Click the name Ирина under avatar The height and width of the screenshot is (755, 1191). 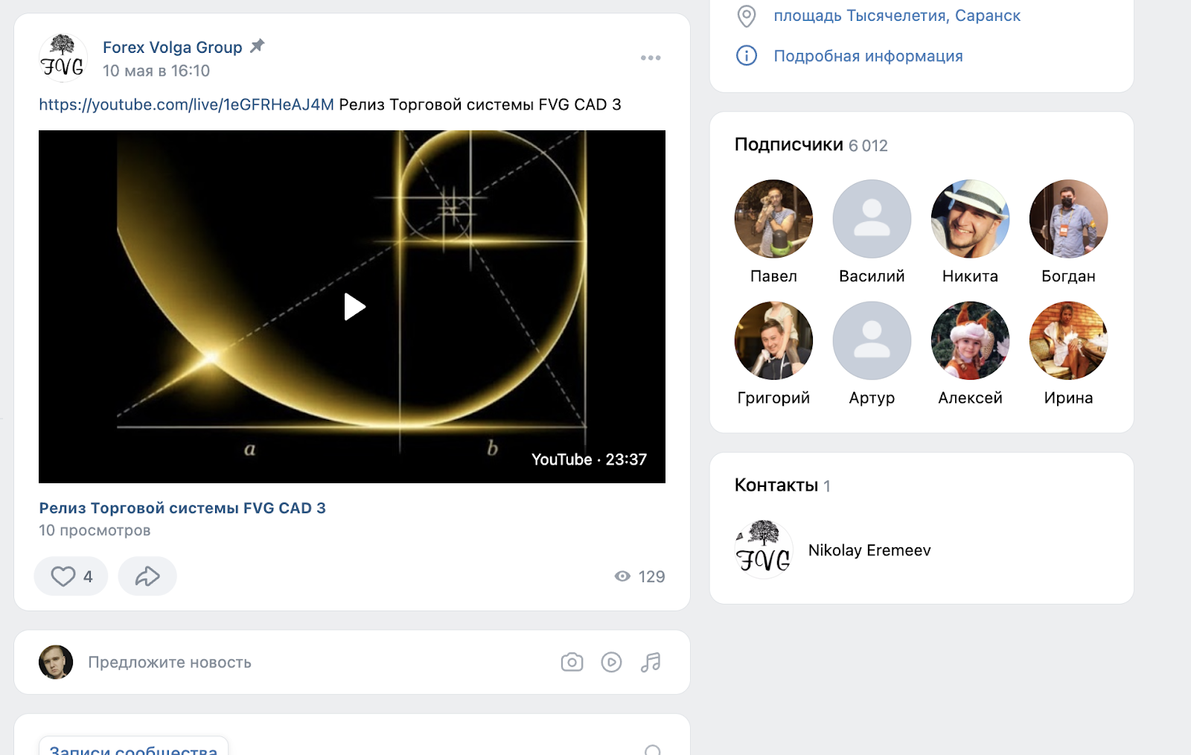(x=1068, y=398)
